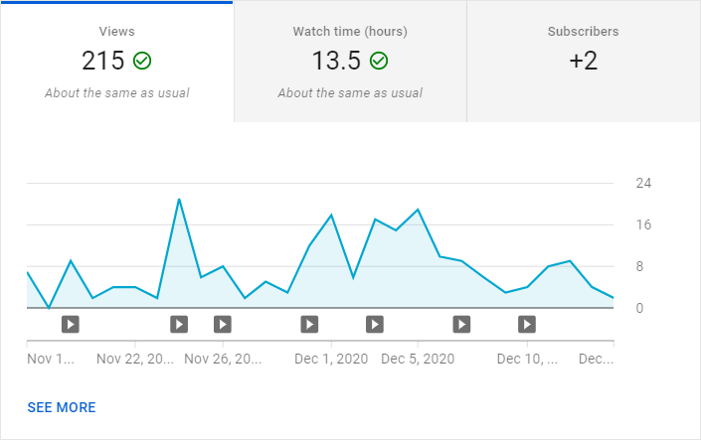Click the line chart peak above Dec 5
The image size is (701, 440).
coord(418,210)
